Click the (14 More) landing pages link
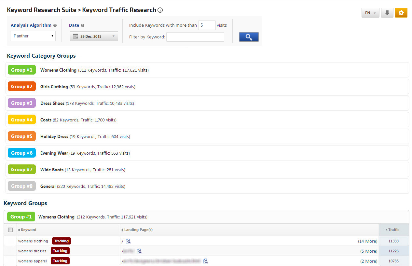 pos(367,241)
